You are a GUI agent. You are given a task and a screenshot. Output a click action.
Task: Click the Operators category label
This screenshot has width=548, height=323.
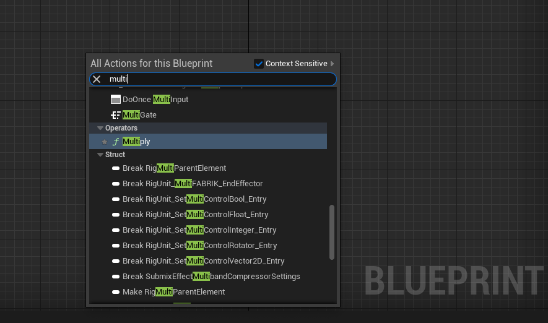coord(121,128)
